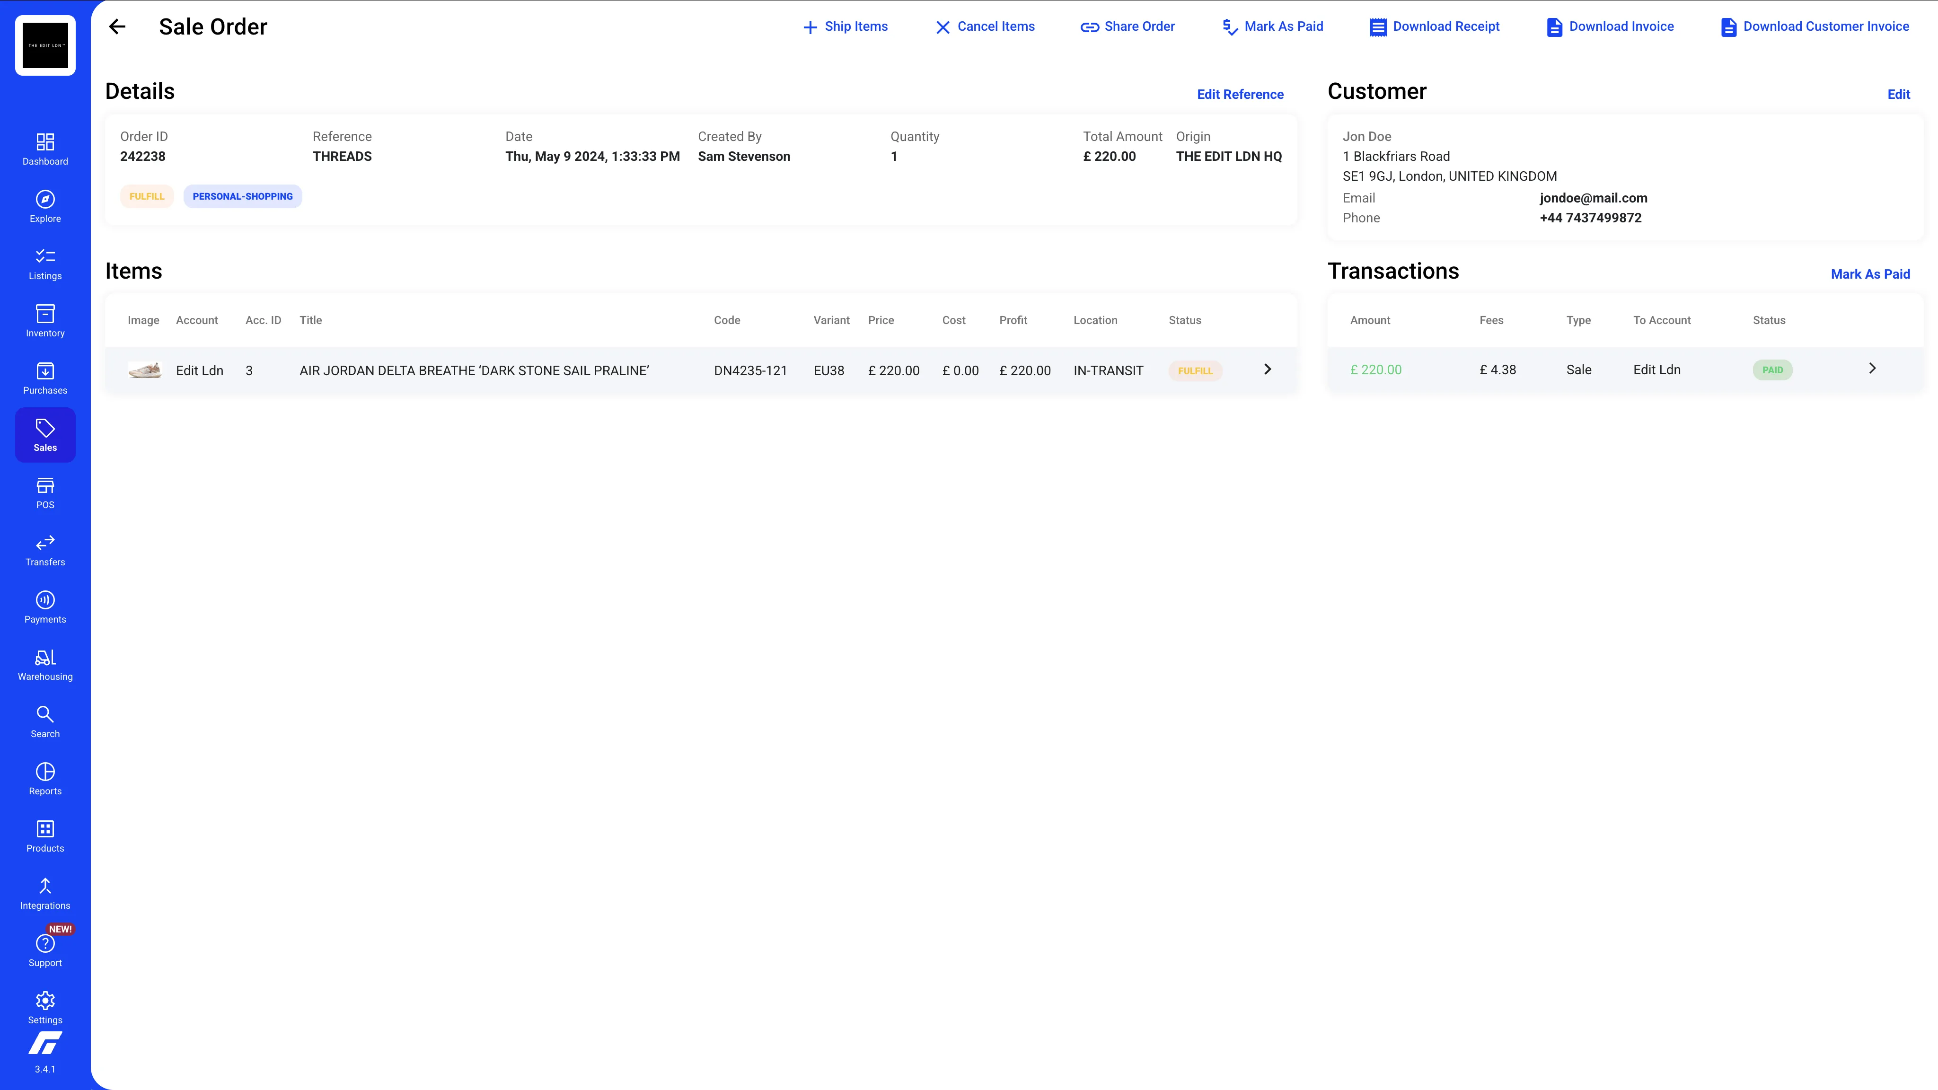The image size is (1938, 1090).
Task: Open Reports from the sidebar
Action: pyautogui.click(x=45, y=778)
